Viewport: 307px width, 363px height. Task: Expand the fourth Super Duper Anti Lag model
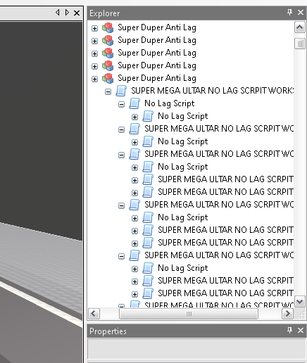(94, 66)
